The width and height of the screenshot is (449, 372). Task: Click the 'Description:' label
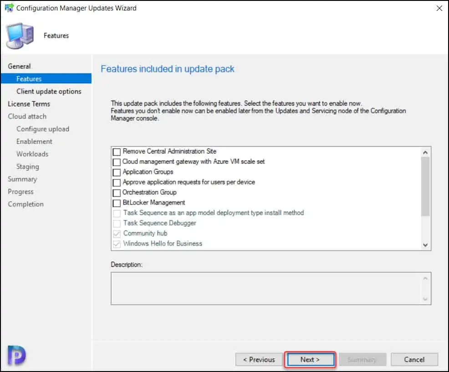[127, 265]
